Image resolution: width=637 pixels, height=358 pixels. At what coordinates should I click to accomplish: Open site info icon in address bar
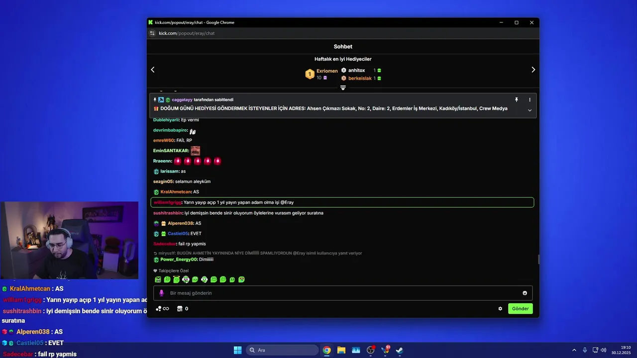(153, 33)
